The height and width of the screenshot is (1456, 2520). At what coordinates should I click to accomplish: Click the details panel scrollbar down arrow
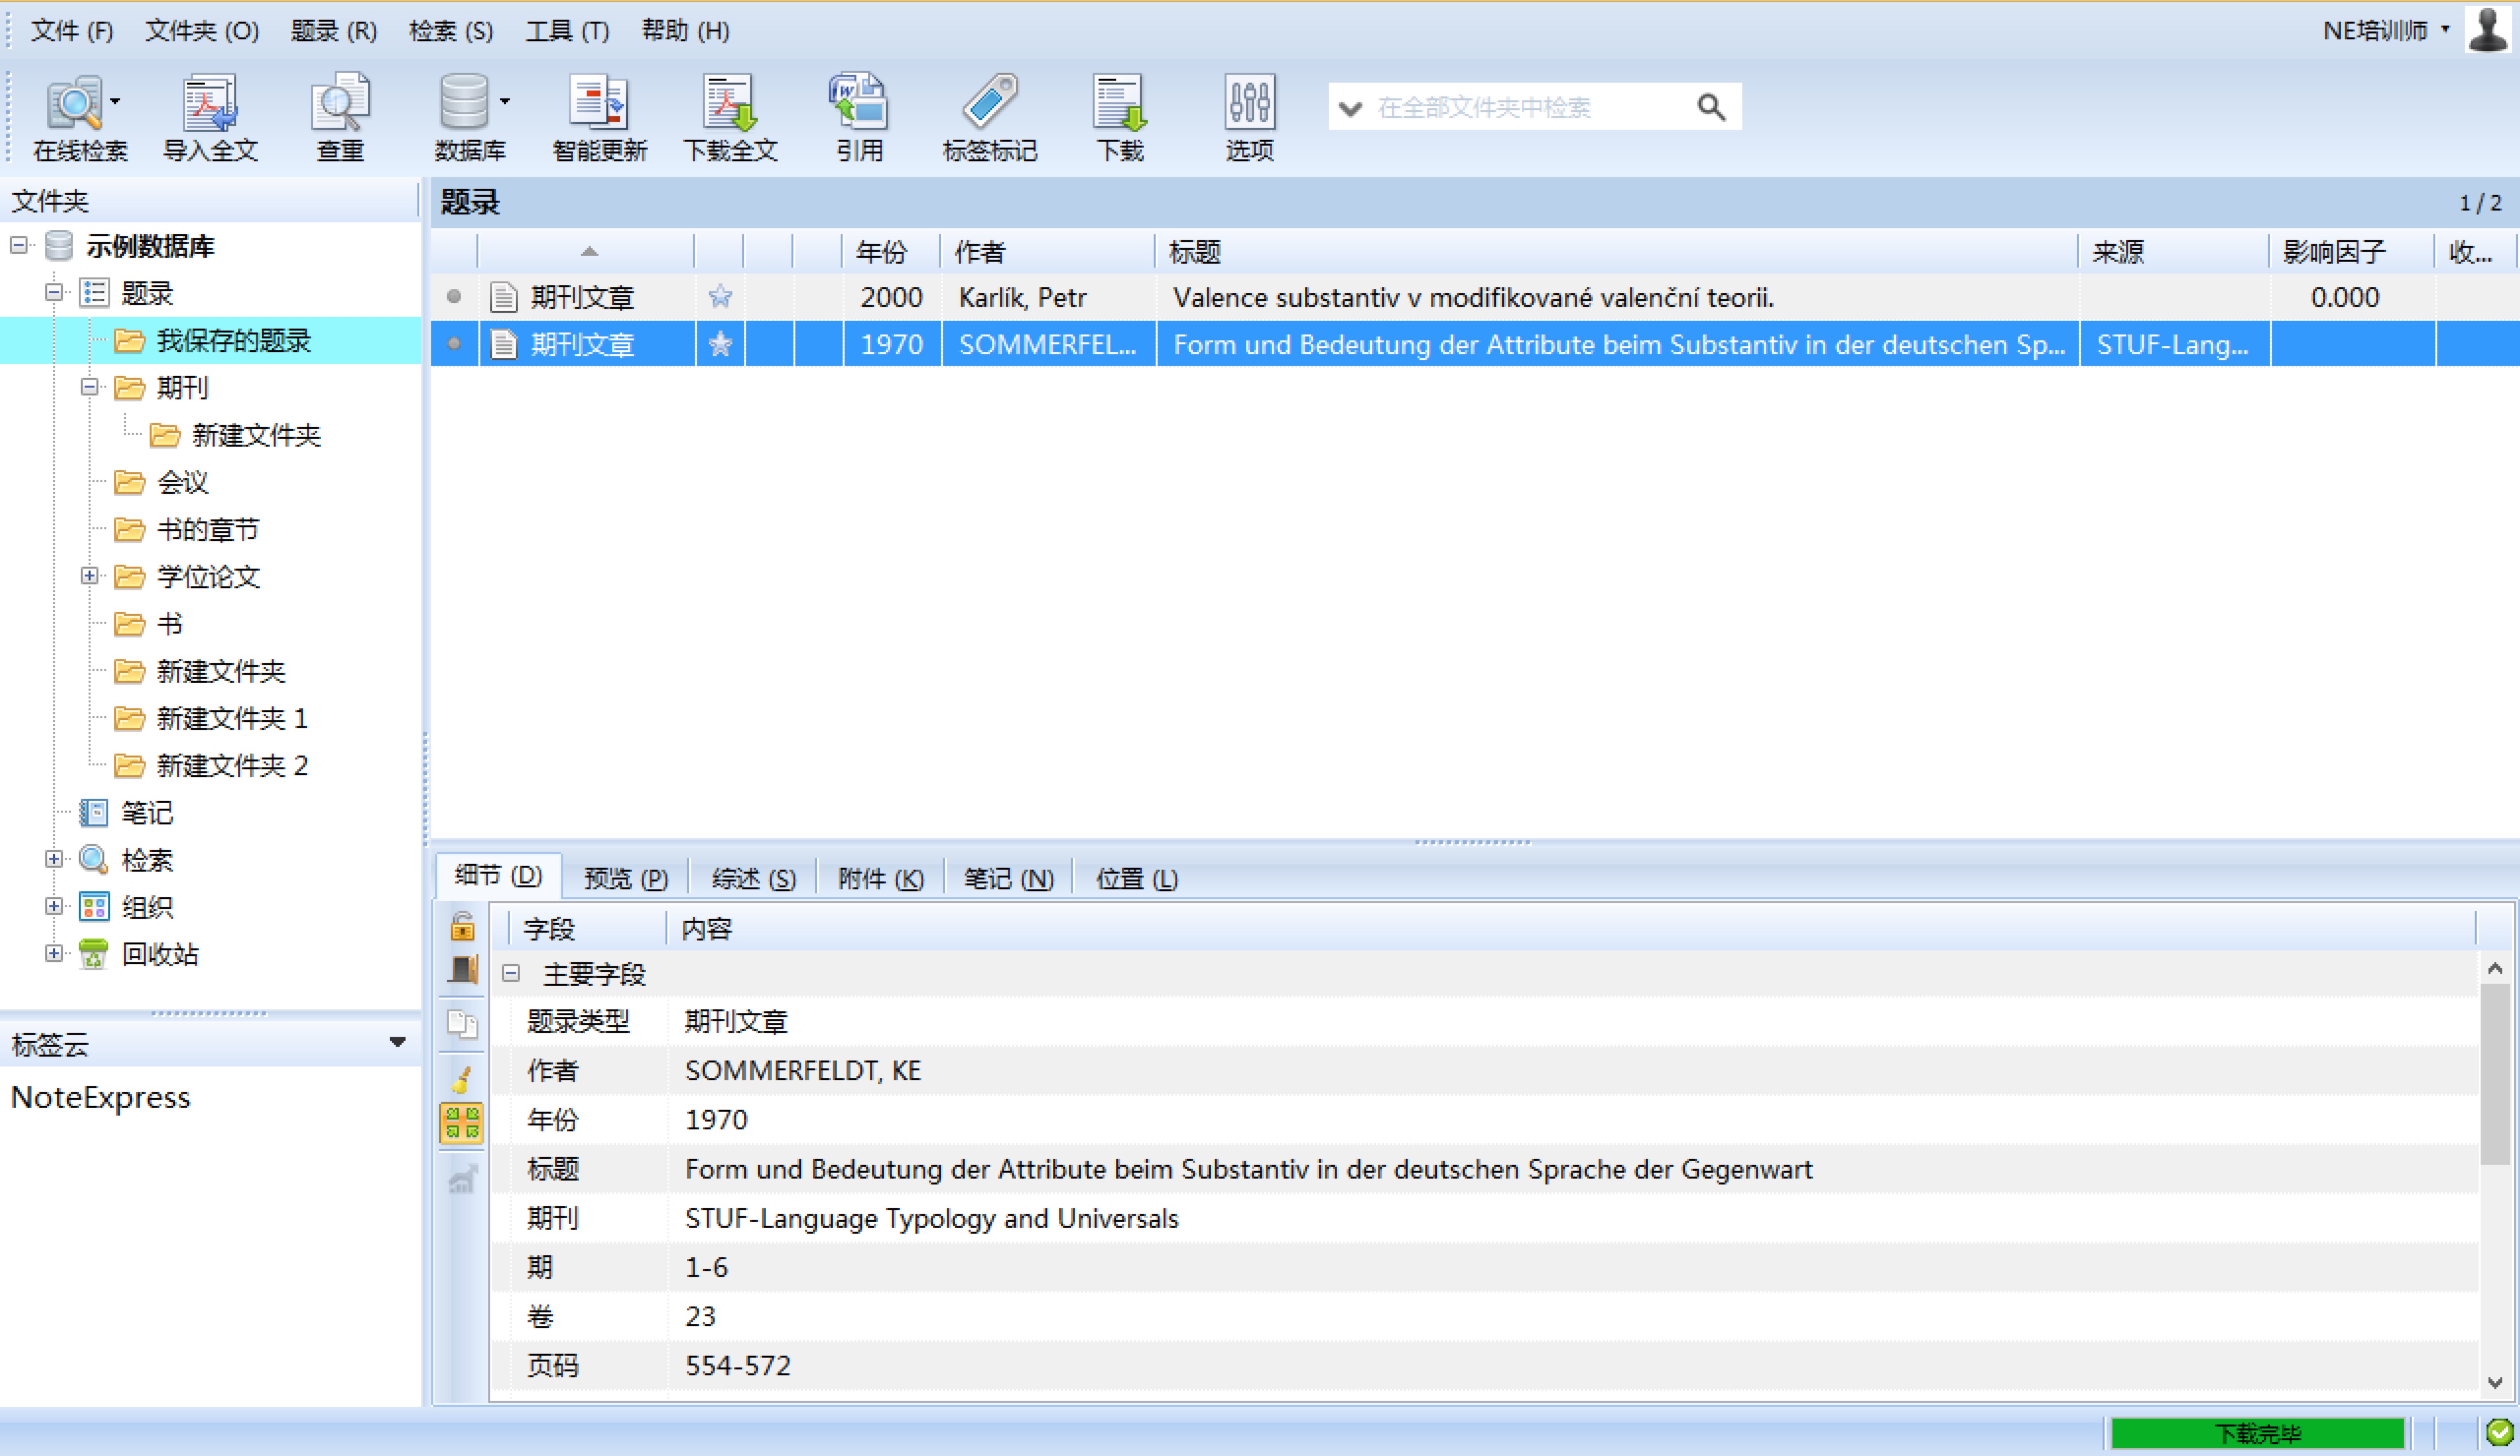[x=2495, y=1383]
